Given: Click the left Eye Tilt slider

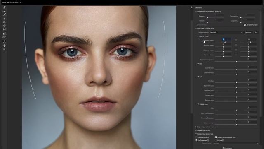Looking at the screenshot, I should click(224, 57).
